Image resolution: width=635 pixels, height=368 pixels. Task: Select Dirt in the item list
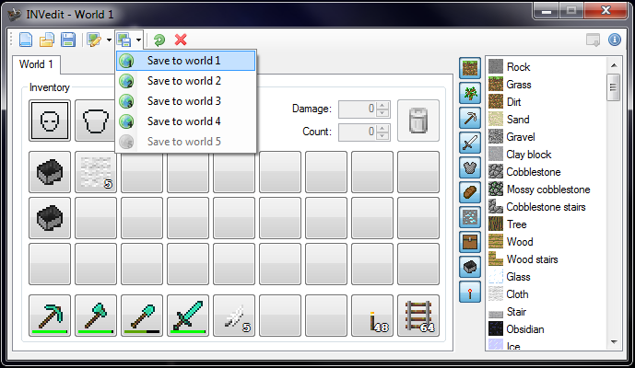pos(513,102)
